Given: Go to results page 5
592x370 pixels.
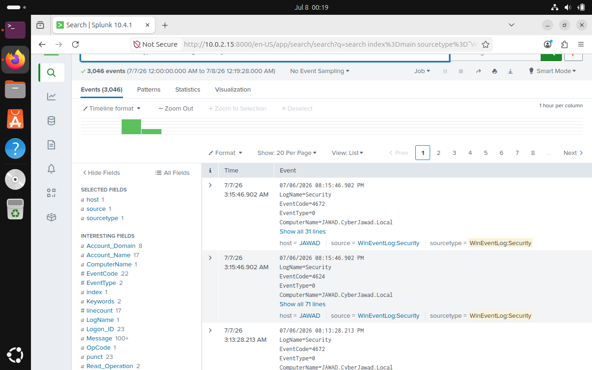Looking at the screenshot, I should [x=486, y=153].
